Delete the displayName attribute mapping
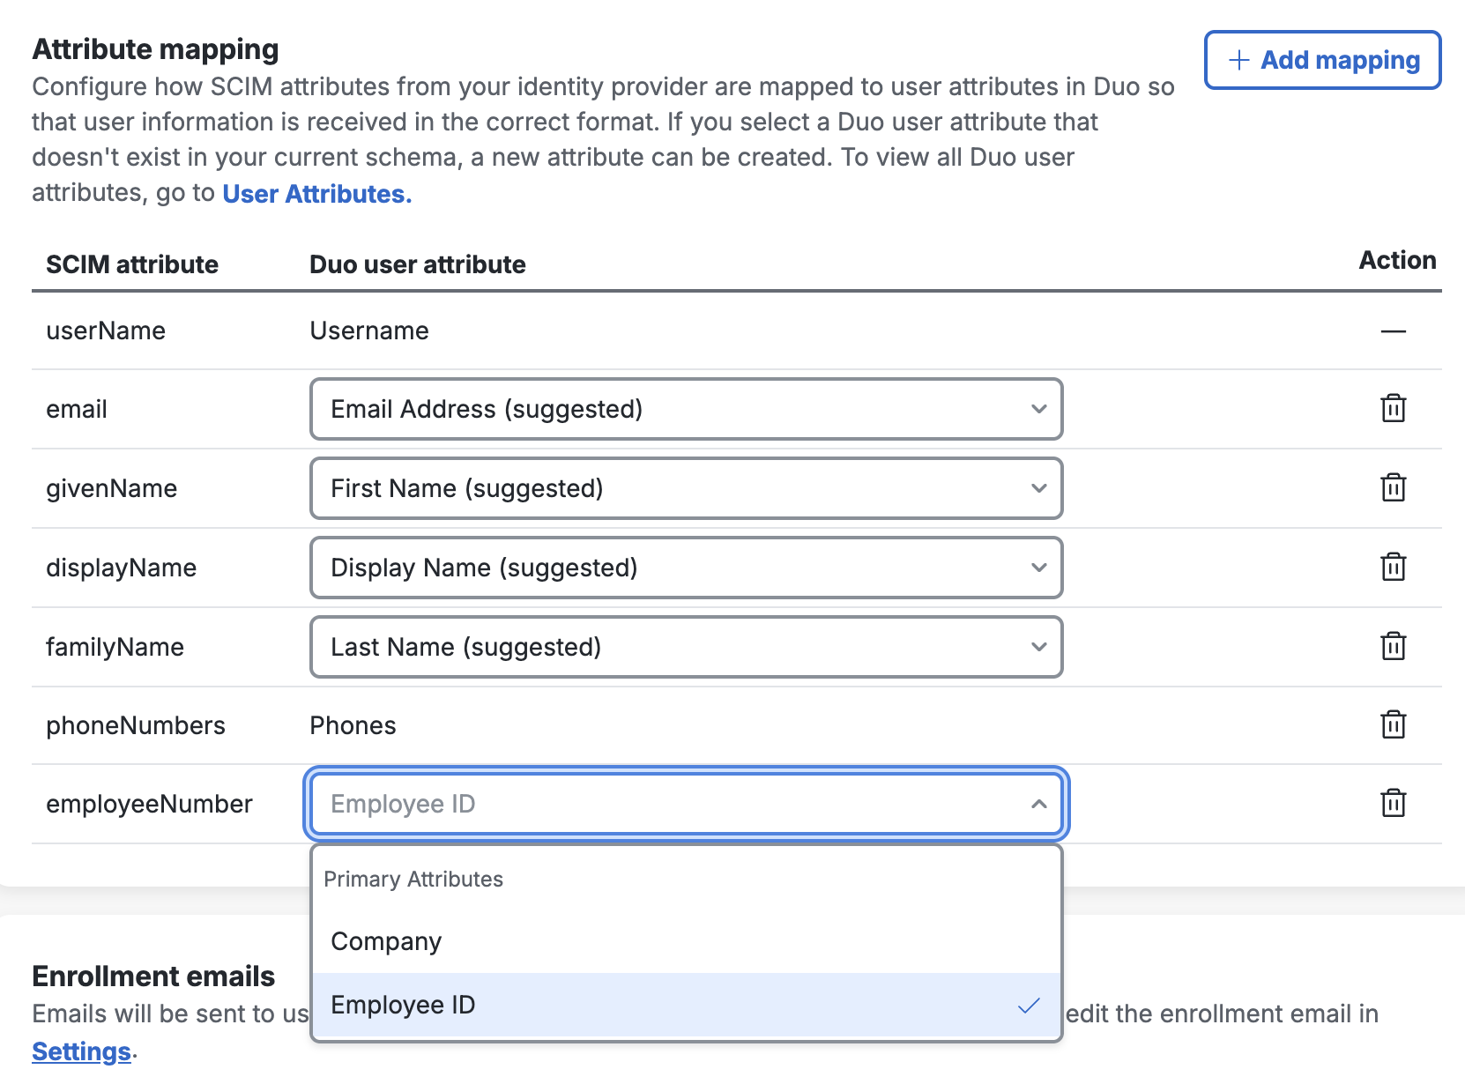1465x1084 pixels. click(x=1394, y=568)
